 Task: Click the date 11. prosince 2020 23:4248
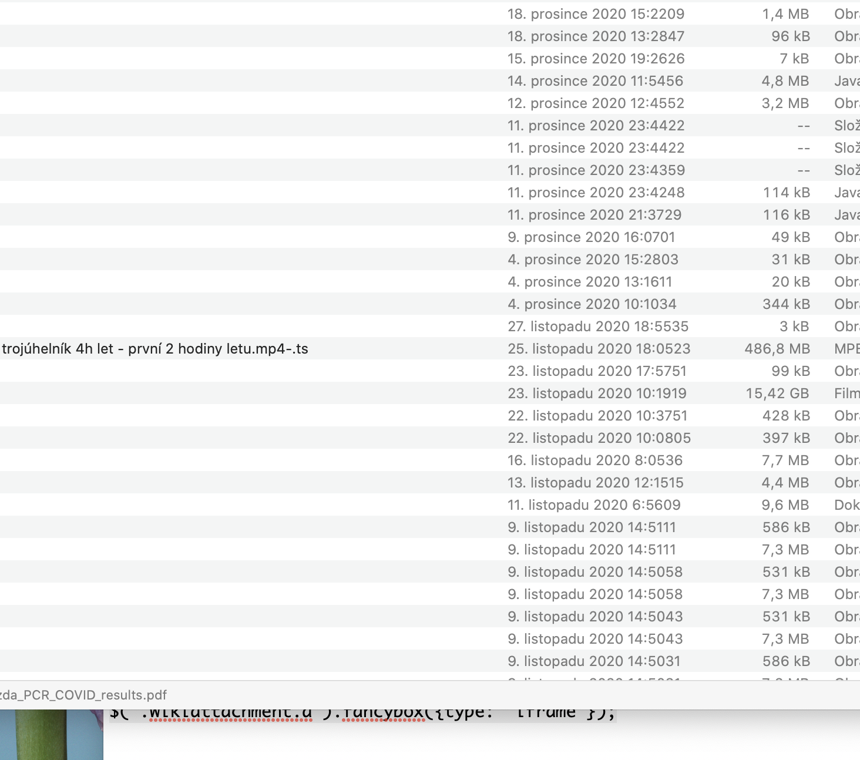(596, 193)
